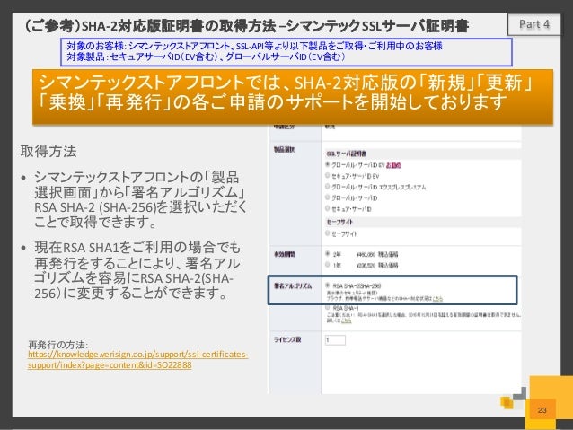573x430 pixels.
Task: Select セキュア・サーバID EV radio button
Action: pyautogui.click(x=328, y=176)
